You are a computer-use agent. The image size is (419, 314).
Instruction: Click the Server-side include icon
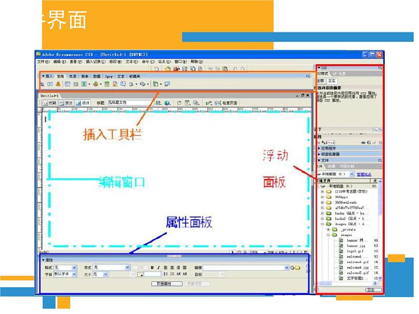point(115,84)
